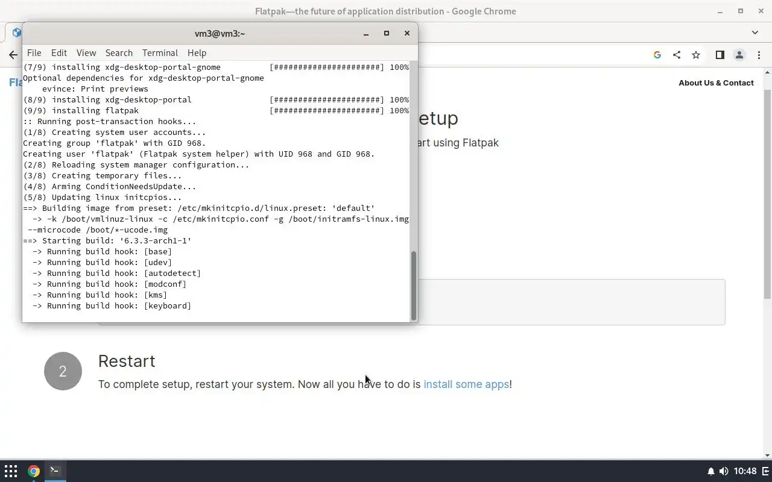Open Chrome three-dot menu
Screen dimensions: 772x482
tap(759, 55)
